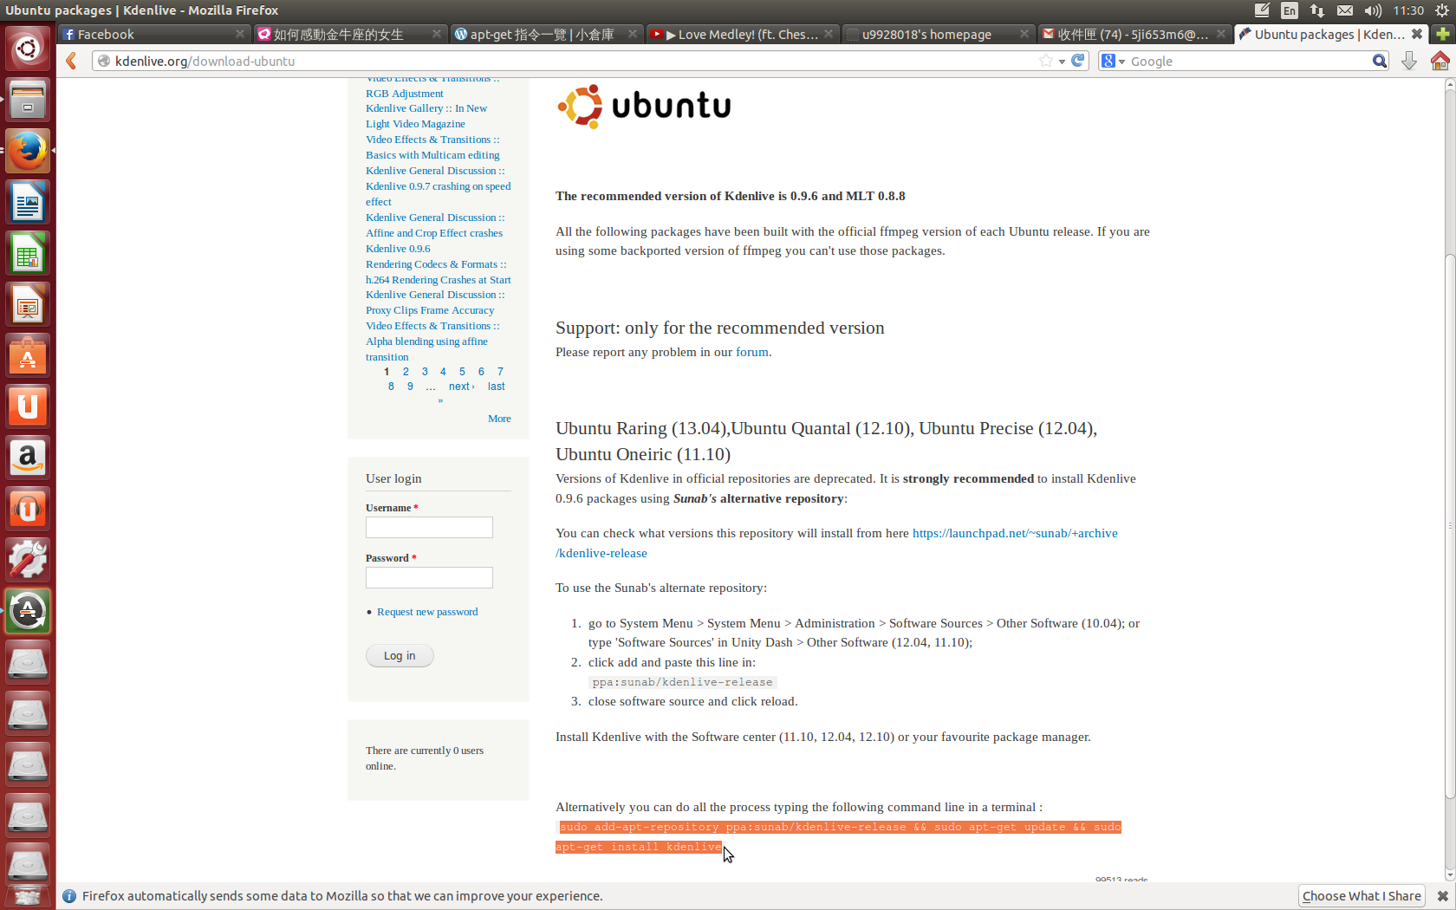Viewport: 1456px width, 910px height.
Task: Open page 5 in the pager
Action: tap(462, 372)
